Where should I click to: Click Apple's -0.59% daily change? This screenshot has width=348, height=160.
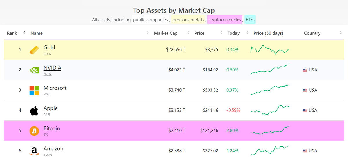tap(233, 111)
